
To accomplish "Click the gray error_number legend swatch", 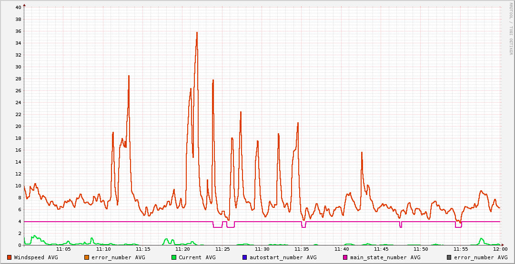I will click(x=449, y=257).
